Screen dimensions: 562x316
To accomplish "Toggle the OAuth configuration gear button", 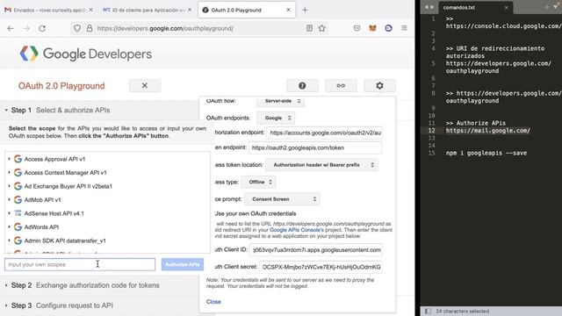I will [379, 86].
